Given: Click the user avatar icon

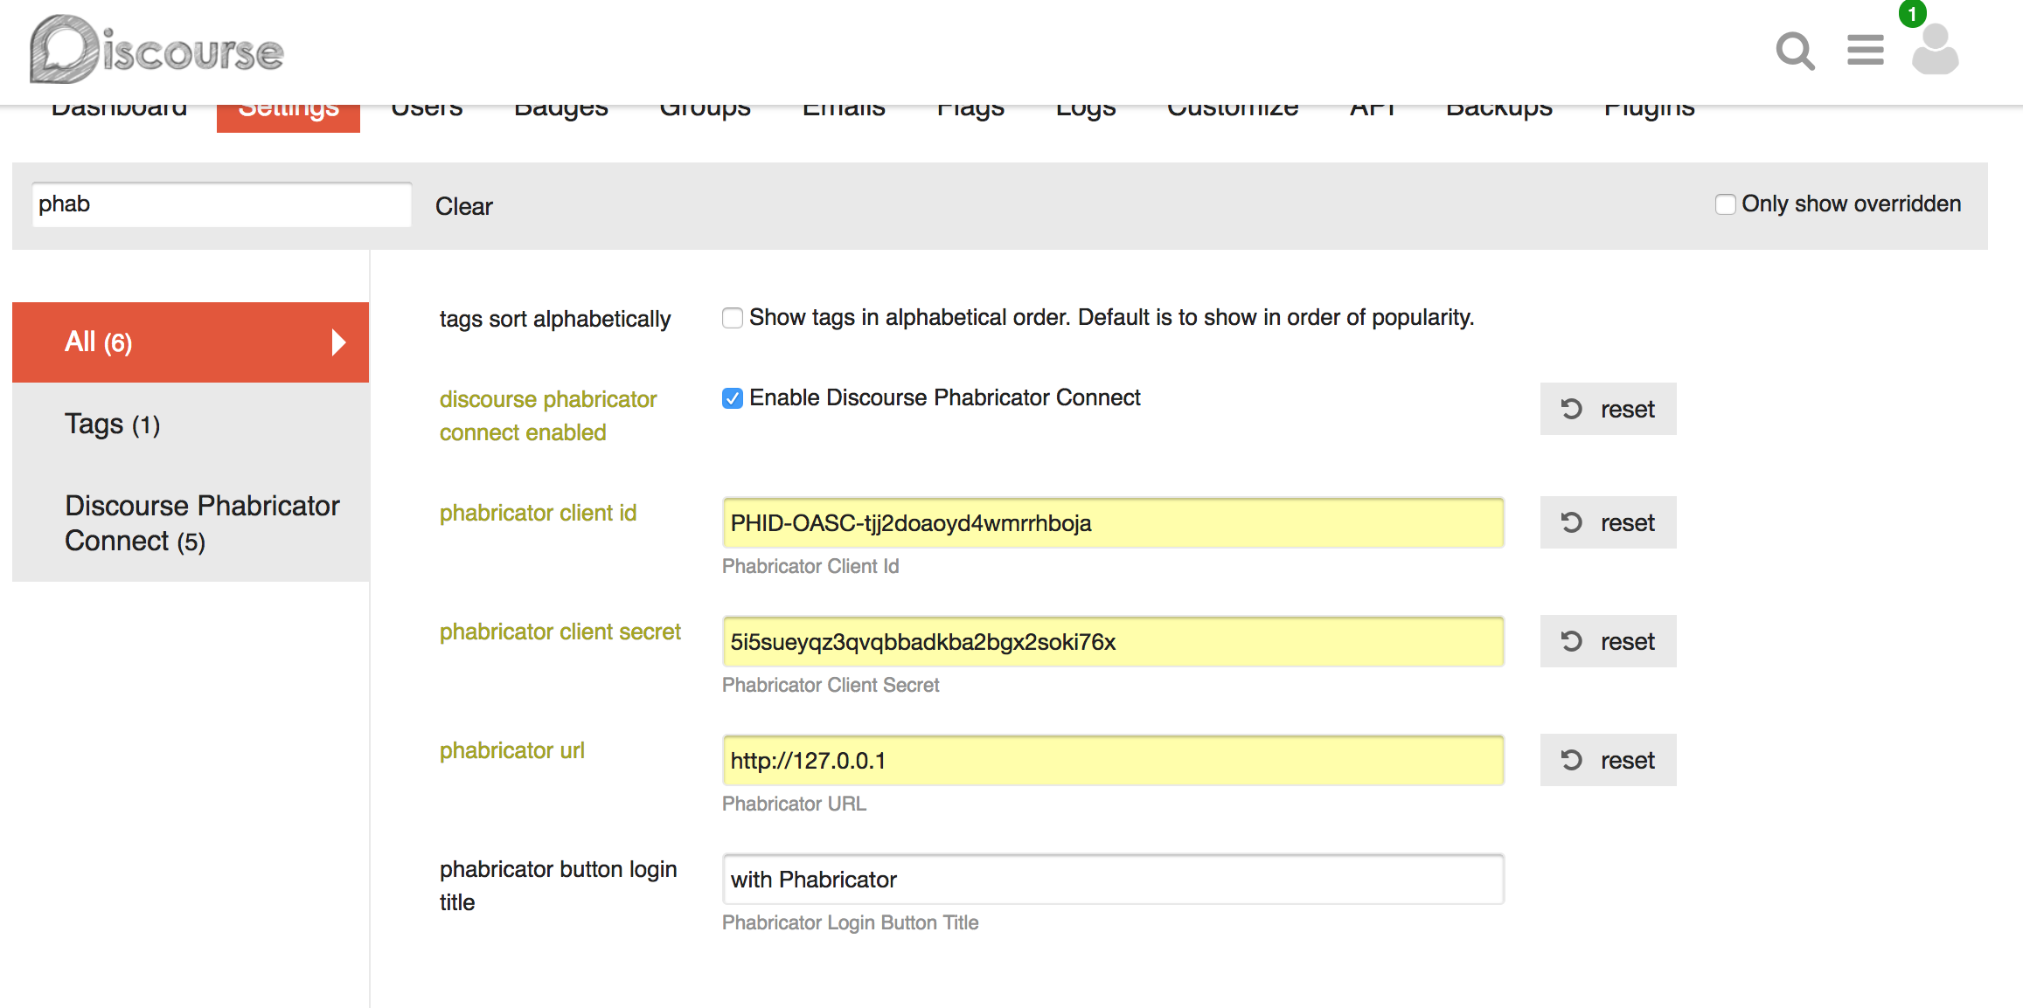Looking at the screenshot, I should [x=1935, y=52].
